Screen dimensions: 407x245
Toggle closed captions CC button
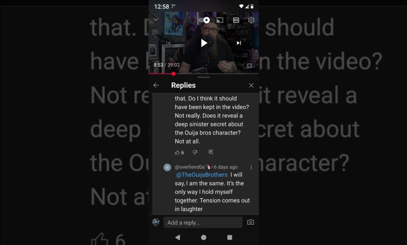click(x=236, y=20)
